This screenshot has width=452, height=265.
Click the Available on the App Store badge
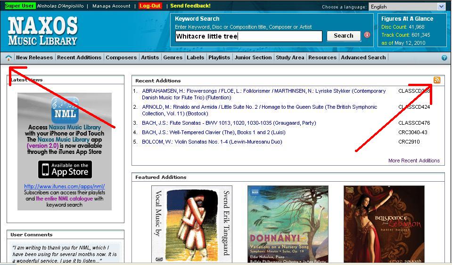tap(65, 169)
